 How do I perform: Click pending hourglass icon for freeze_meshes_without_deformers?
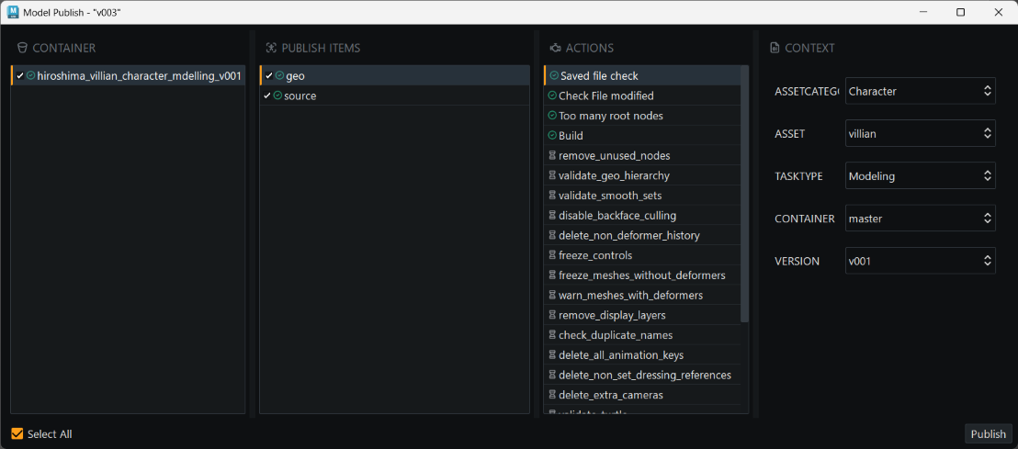(552, 275)
